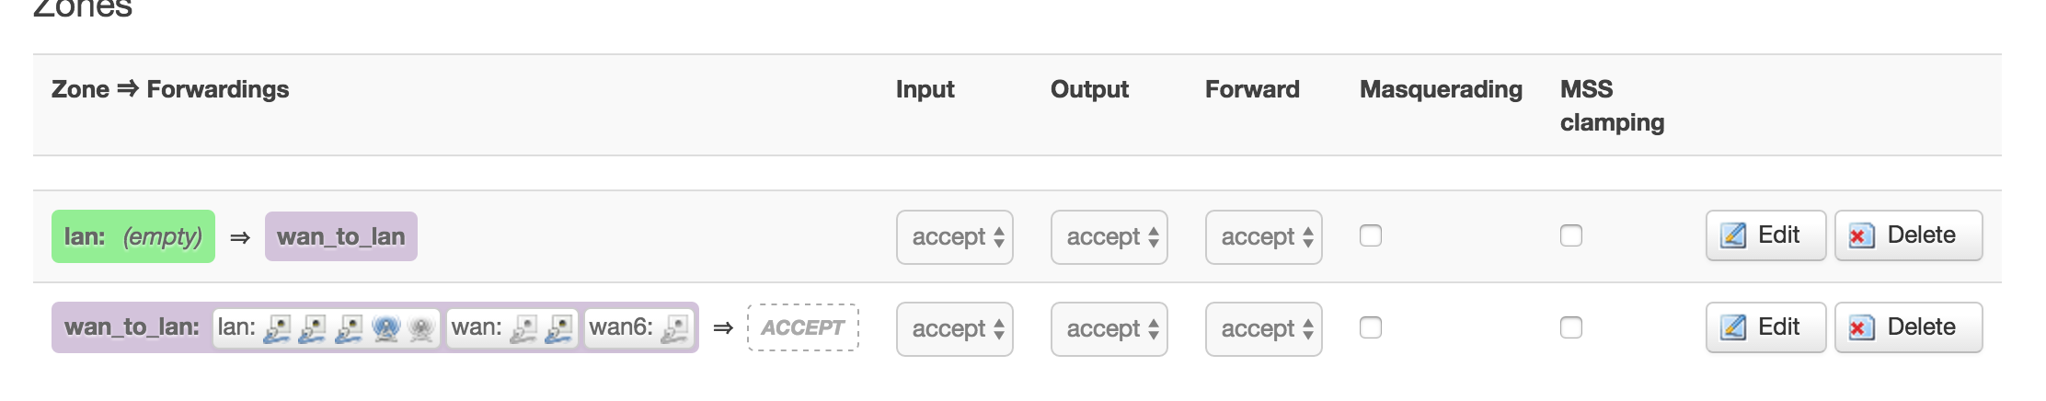Open Input policy dropdown for lan zone

pyautogui.click(x=955, y=237)
